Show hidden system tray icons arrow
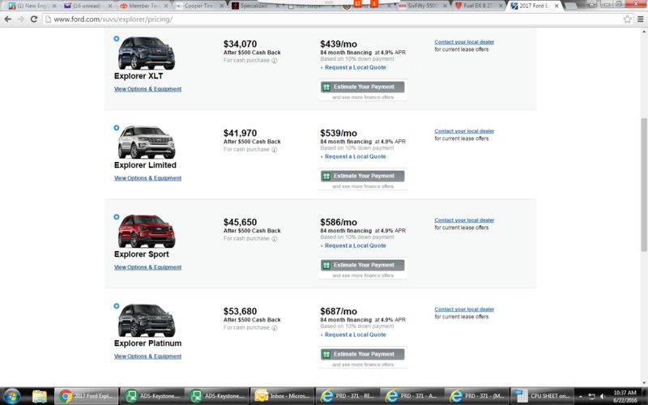 point(581,397)
